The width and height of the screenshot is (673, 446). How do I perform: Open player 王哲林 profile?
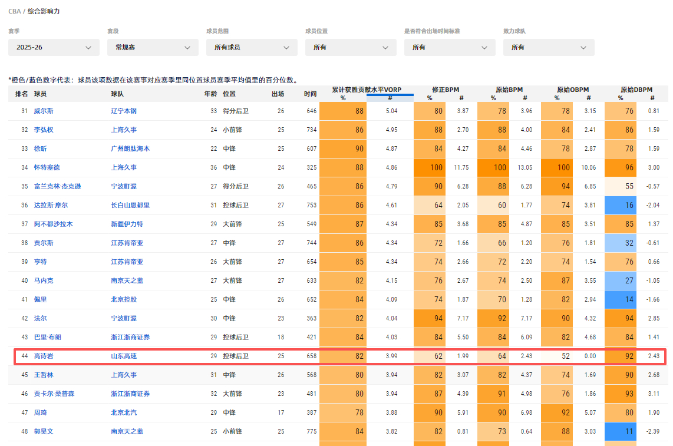pos(44,375)
